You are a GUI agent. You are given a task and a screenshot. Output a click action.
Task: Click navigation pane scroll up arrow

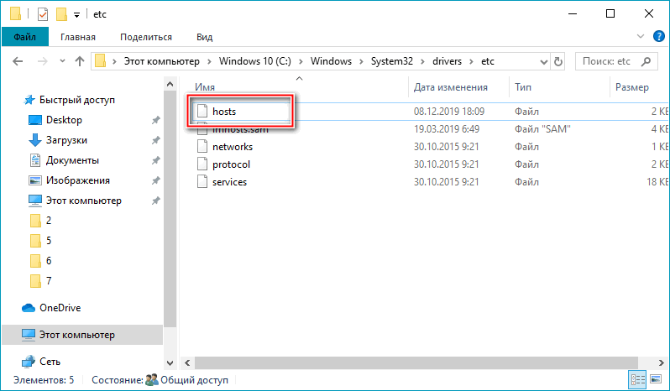pyautogui.click(x=170, y=84)
